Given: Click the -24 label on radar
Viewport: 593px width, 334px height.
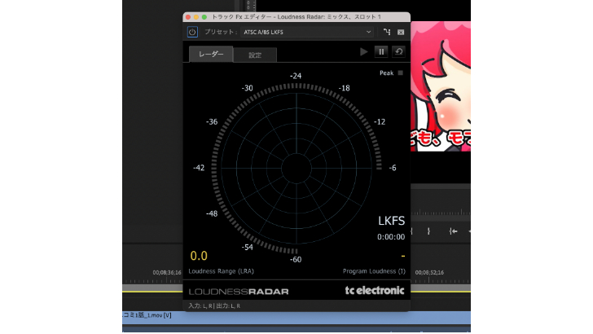Looking at the screenshot, I should (x=296, y=76).
